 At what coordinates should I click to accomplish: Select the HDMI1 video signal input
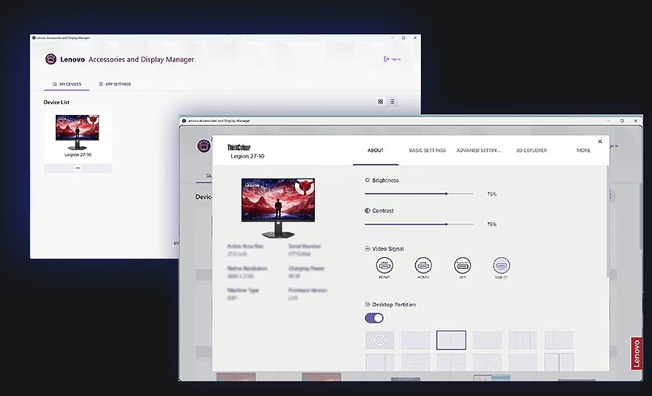(x=385, y=265)
